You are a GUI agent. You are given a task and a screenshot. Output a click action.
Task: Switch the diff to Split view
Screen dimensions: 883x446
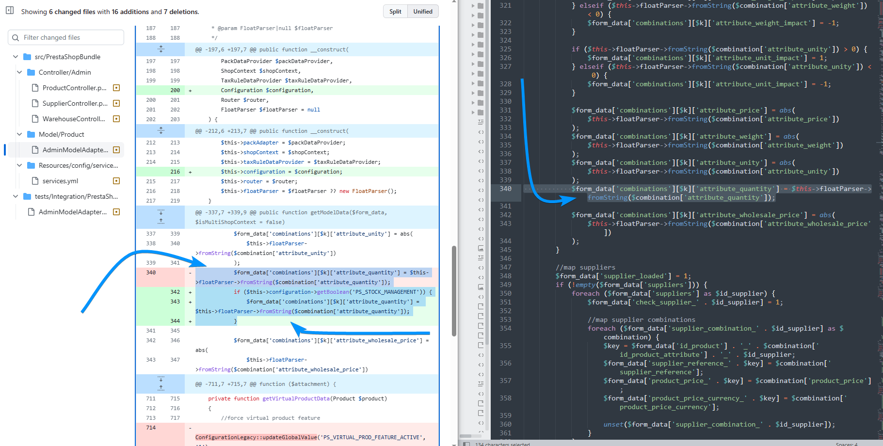[395, 12]
